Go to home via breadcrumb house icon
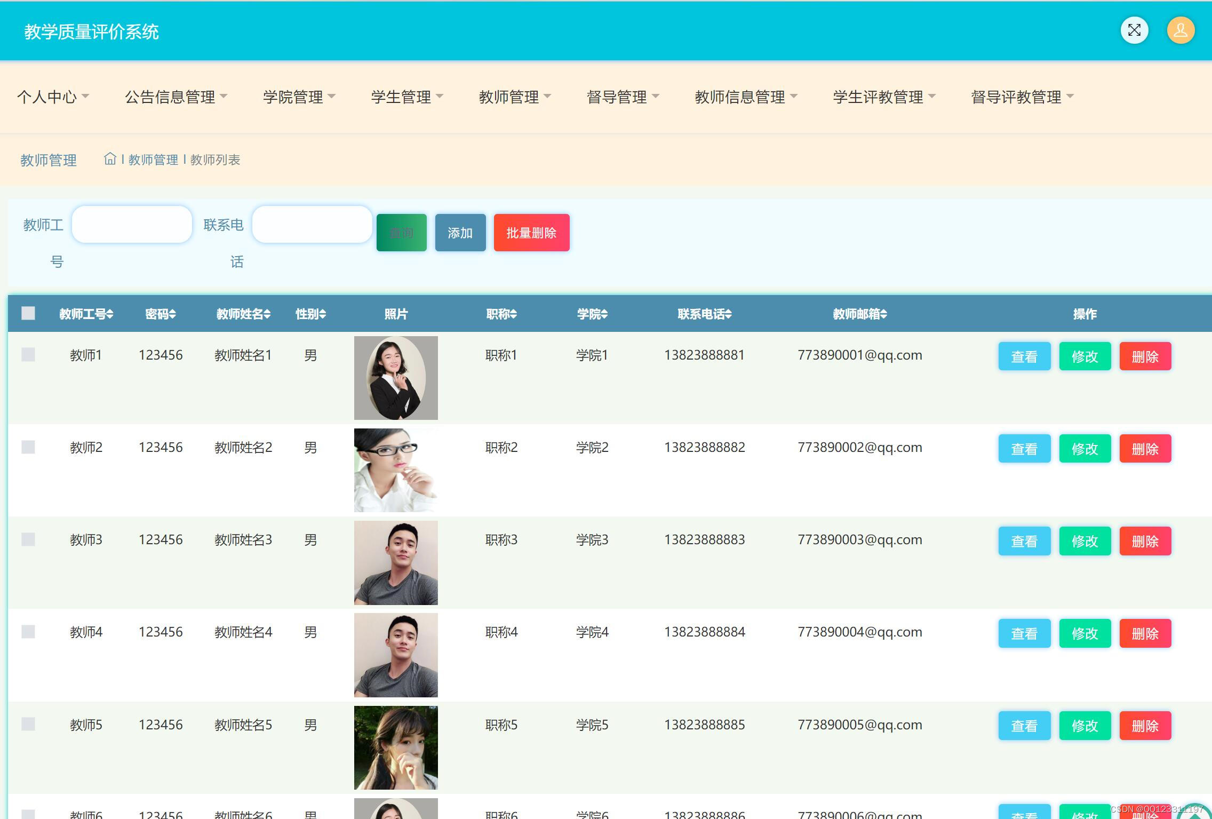This screenshot has width=1212, height=819. point(110,159)
